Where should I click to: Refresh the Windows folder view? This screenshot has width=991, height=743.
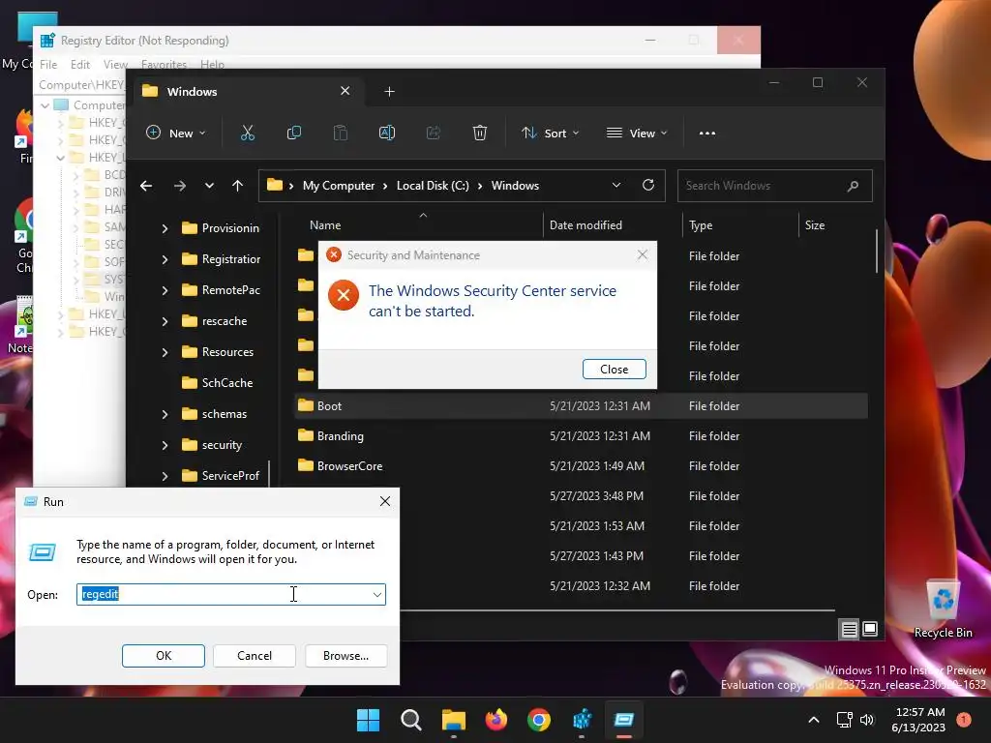coord(647,185)
